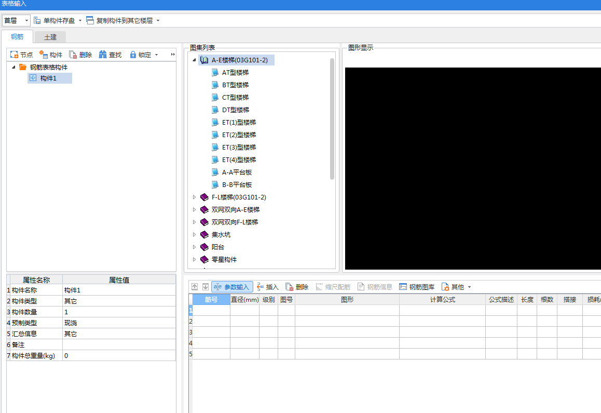Click 备注 value cell
Screen dimensions: 601x413
tap(119, 344)
